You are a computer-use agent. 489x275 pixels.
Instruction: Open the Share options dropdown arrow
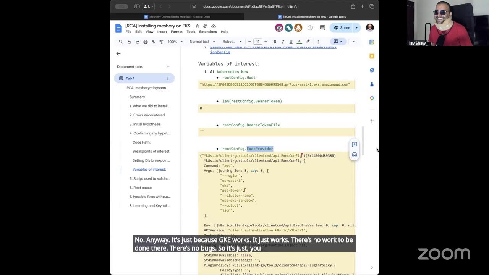tap(356, 27)
